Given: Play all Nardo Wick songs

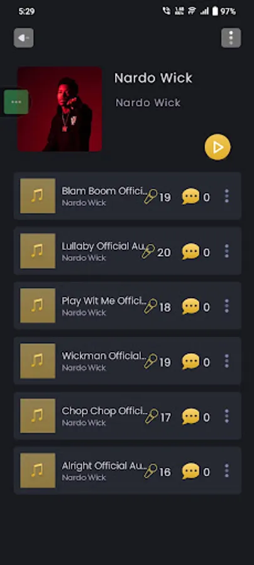Looking at the screenshot, I should click(218, 147).
